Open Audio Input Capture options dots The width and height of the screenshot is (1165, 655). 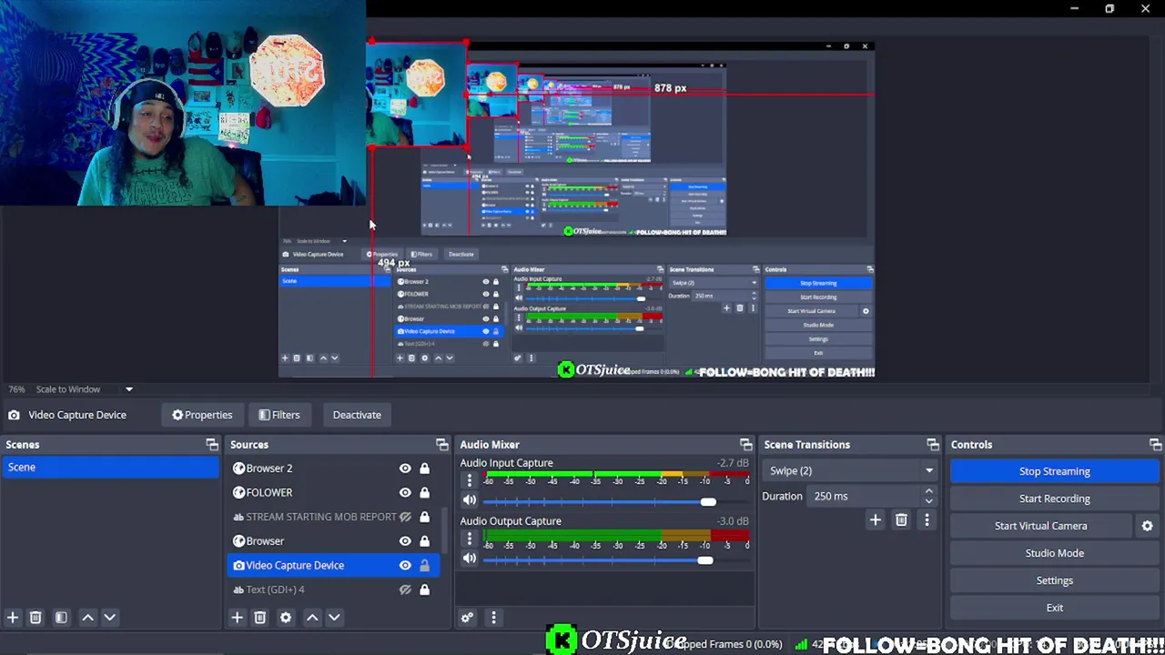470,479
